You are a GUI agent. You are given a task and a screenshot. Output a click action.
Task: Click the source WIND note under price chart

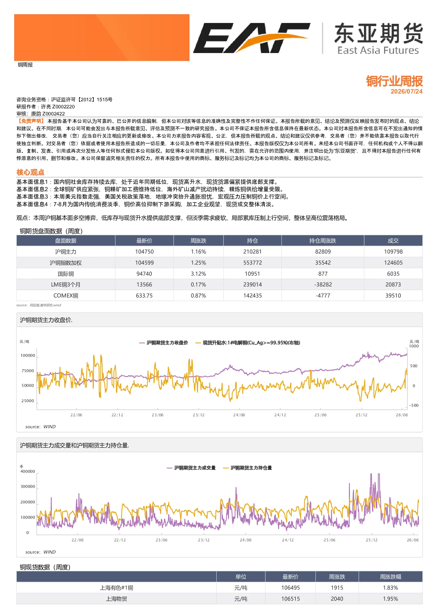tap(41, 427)
